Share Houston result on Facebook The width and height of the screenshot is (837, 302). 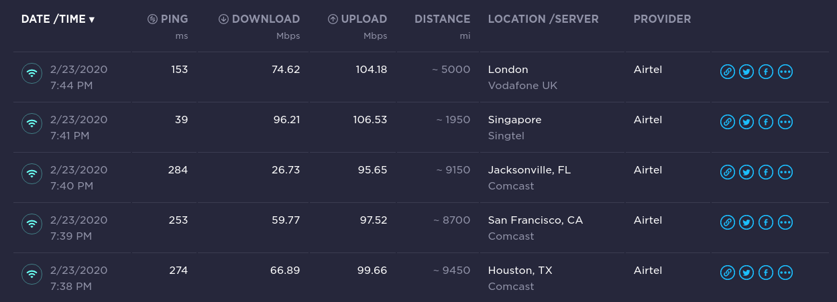(766, 273)
